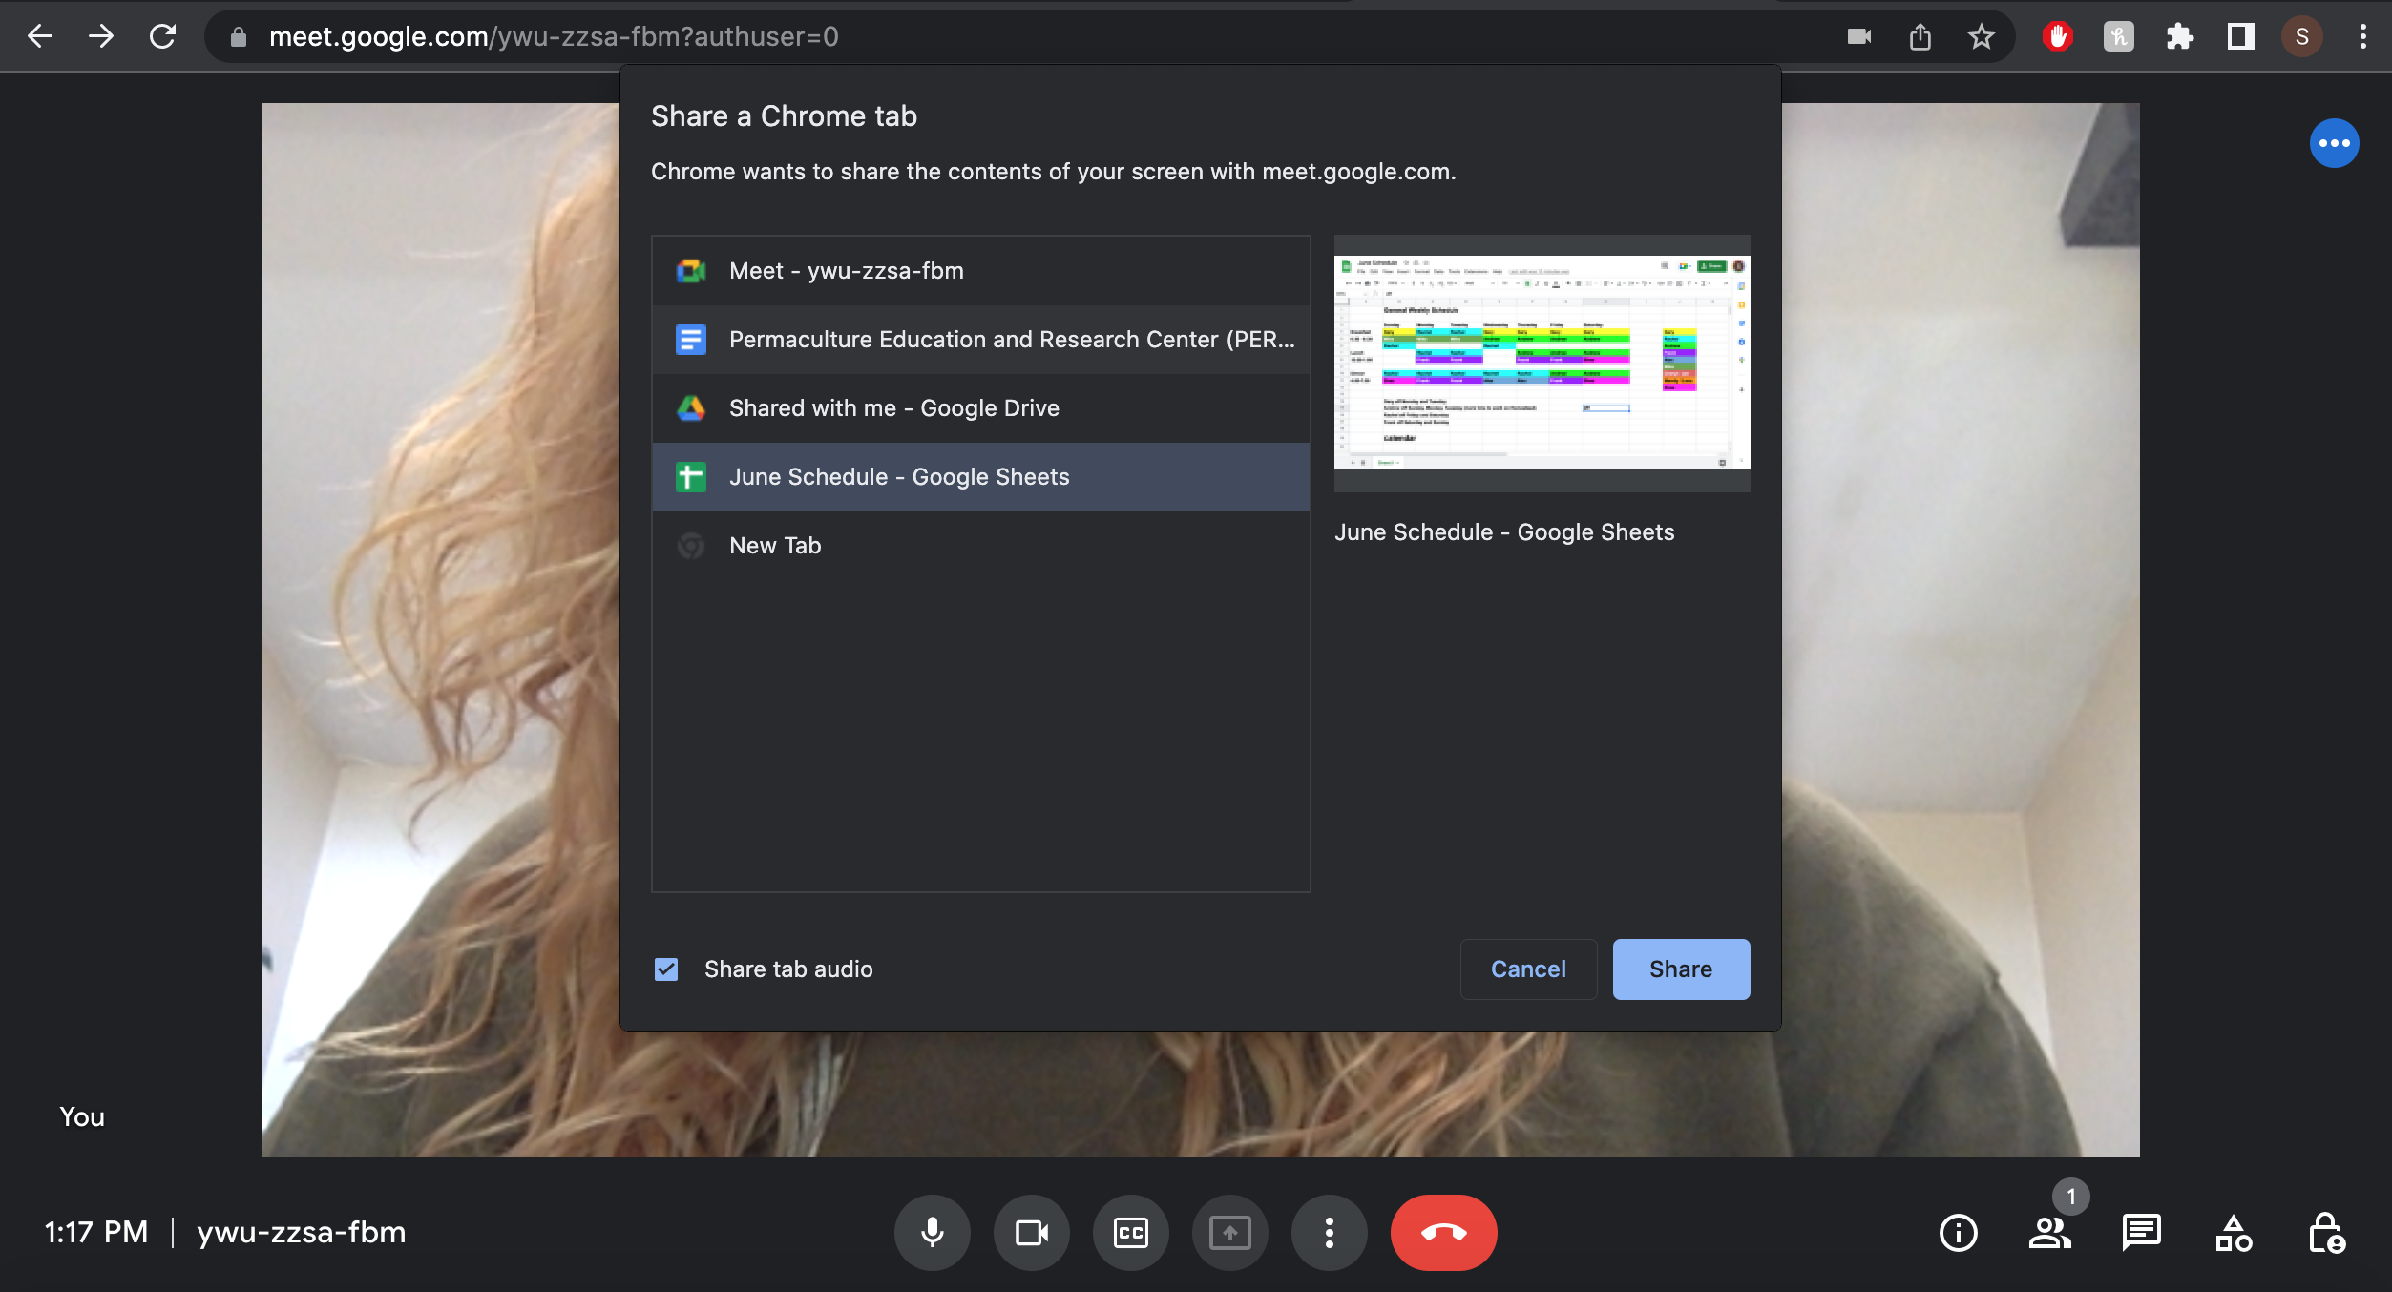Select the Meet - ywu-zzsa-fbm tab
Viewport: 2392px width, 1292px height.
[x=981, y=271]
